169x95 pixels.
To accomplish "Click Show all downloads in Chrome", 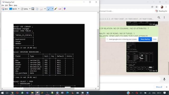I will pos(159,87).
